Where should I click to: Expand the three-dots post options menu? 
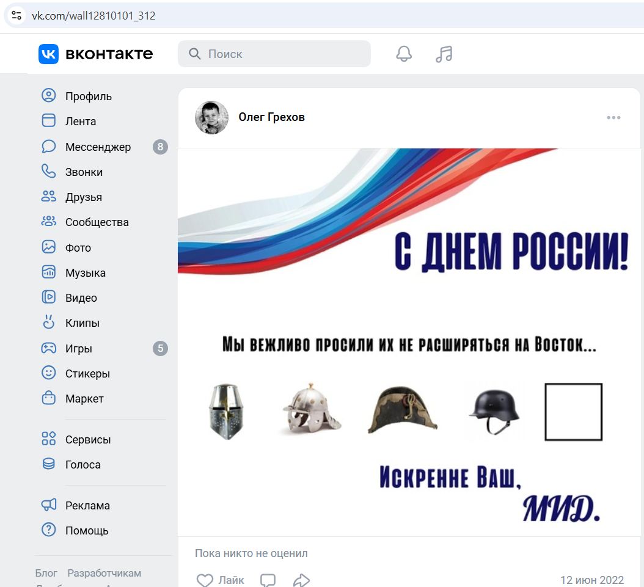613,118
